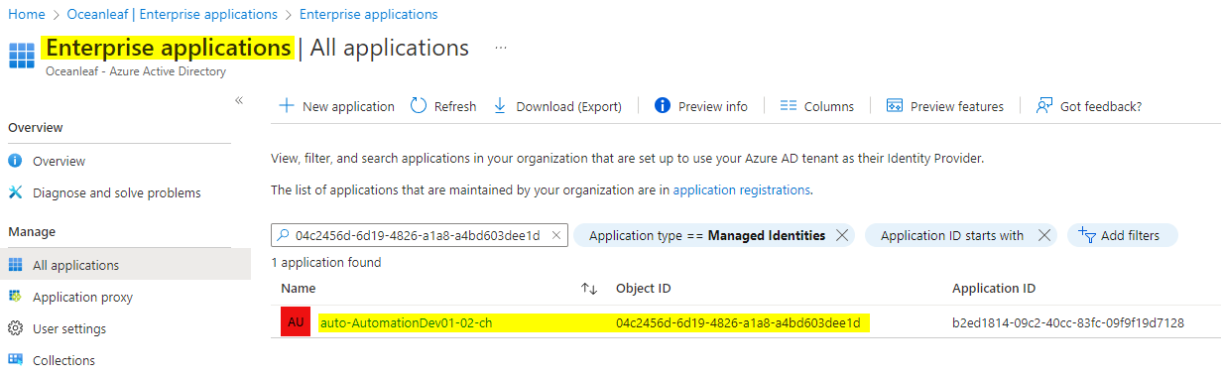The image size is (1221, 377).
Task: Remove Application ID starts with filter
Action: (x=1044, y=235)
